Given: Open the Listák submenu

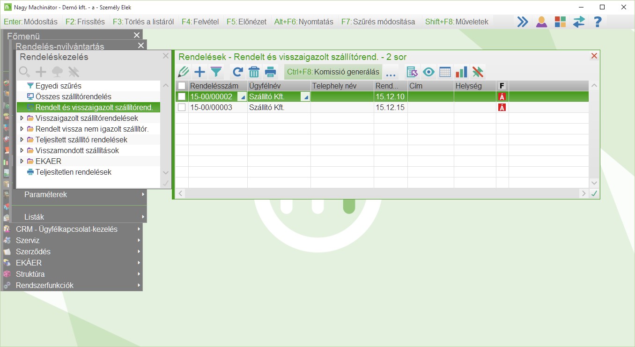Looking at the screenshot, I should coord(79,217).
